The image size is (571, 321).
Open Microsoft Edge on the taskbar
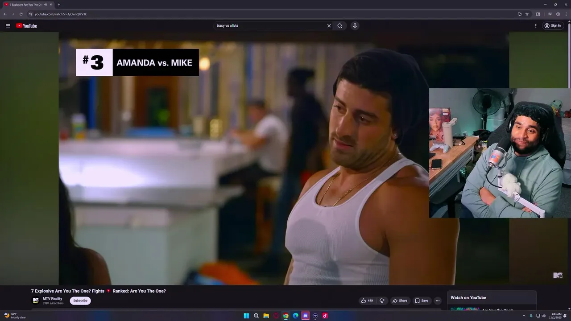[295, 316]
